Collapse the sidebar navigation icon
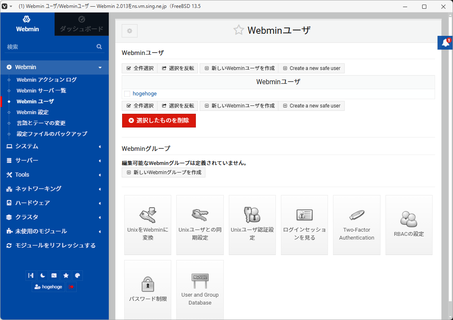 click(x=30, y=275)
